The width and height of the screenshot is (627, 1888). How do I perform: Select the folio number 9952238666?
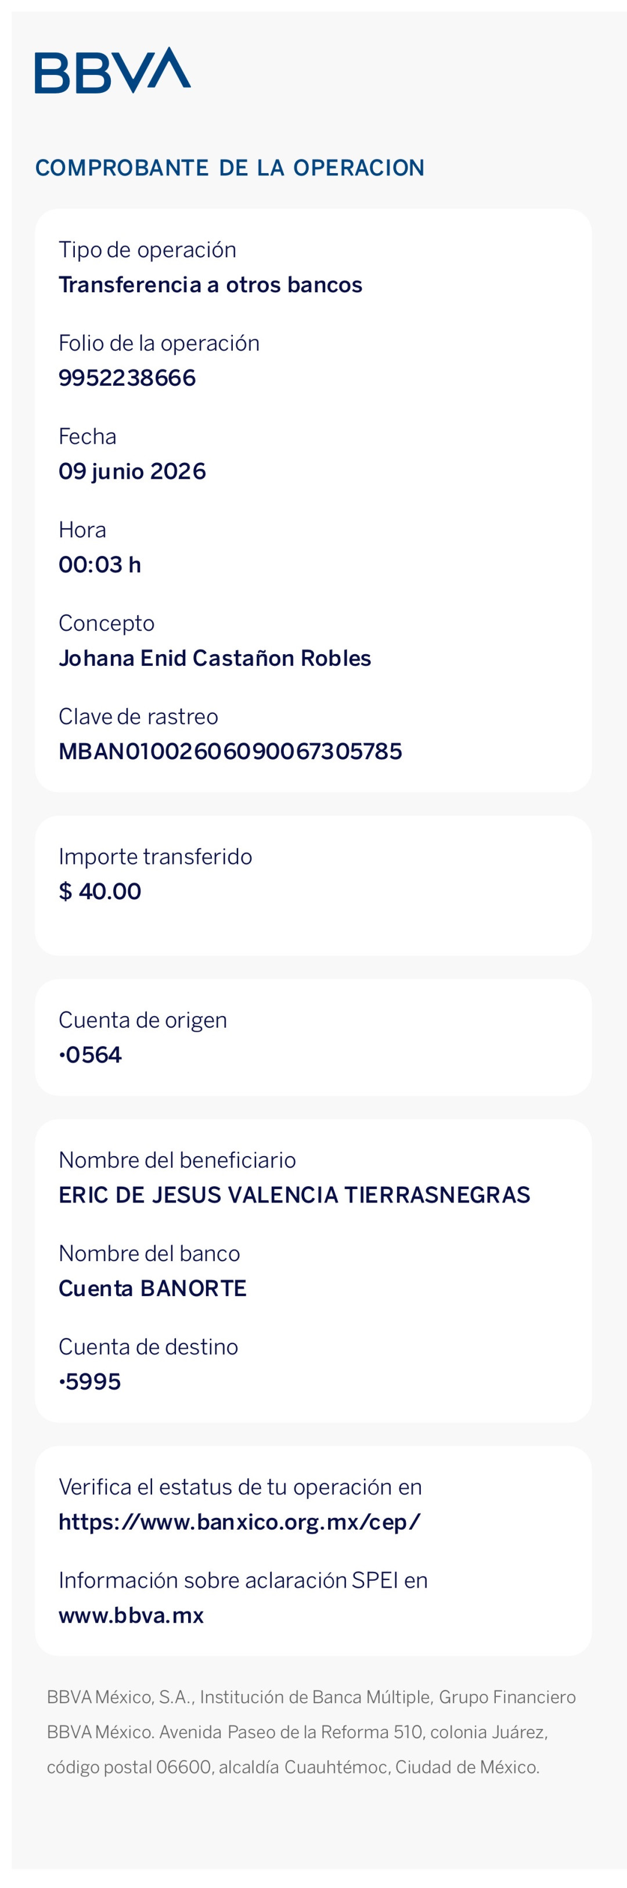128,378
